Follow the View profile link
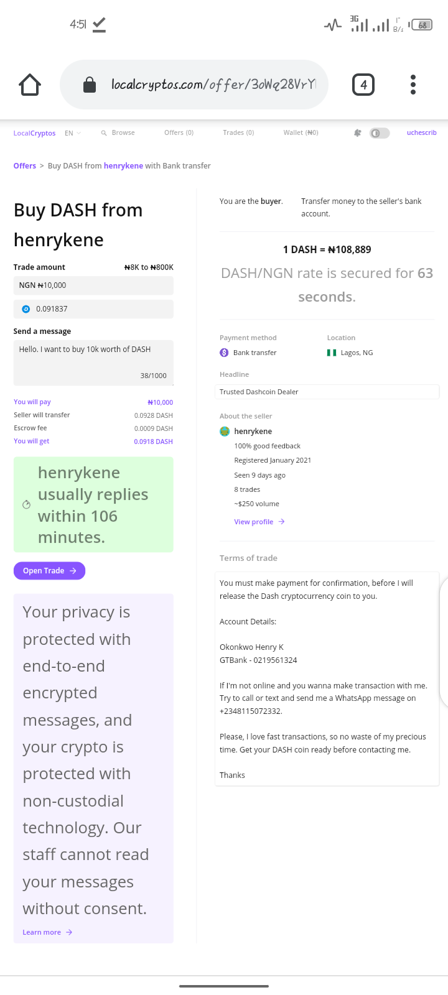The height and width of the screenshot is (995, 448). pyautogui.click(x=259, y=522)
